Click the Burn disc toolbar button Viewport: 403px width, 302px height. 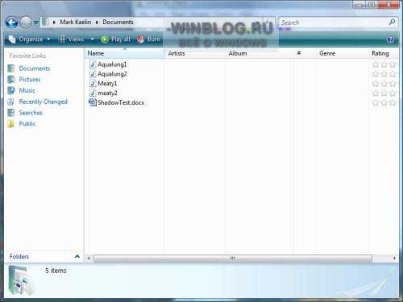point(148,39)
